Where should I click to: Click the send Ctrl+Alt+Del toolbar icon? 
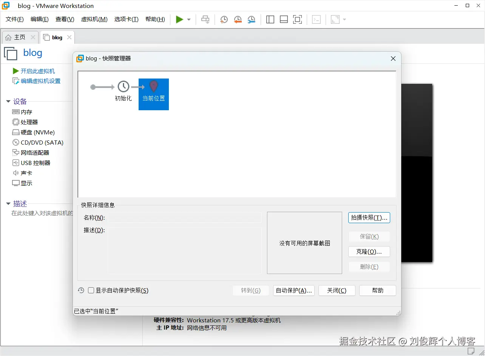[x=205, y=19]
